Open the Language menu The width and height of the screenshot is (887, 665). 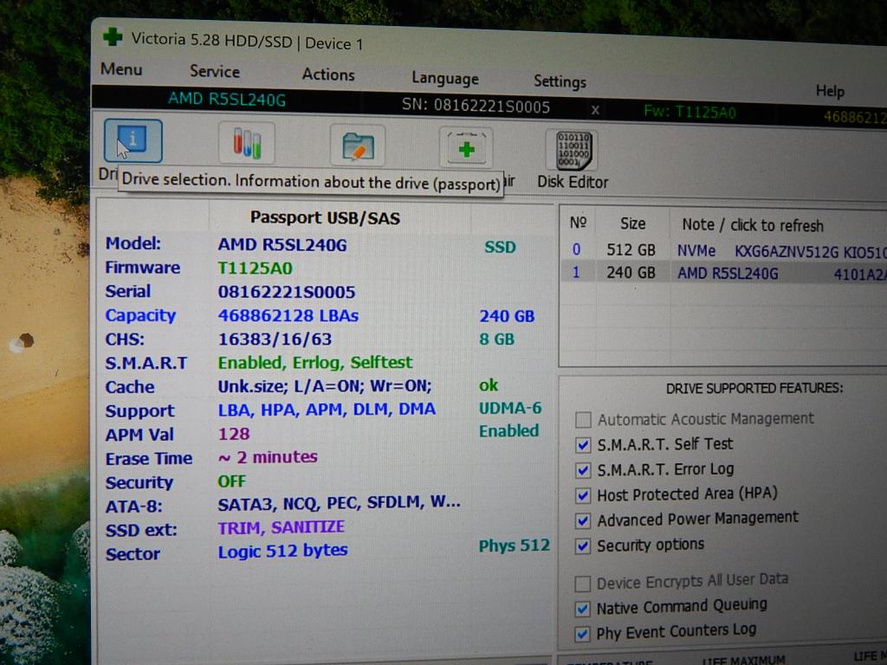coord(444,79)
